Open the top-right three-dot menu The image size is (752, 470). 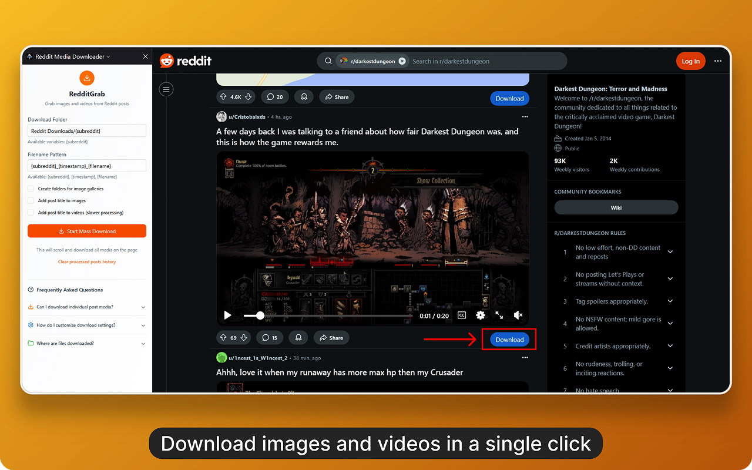(x=718, y=61)
